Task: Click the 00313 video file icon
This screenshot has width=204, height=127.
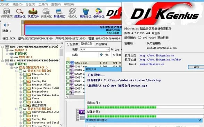Action: [72, 70]
